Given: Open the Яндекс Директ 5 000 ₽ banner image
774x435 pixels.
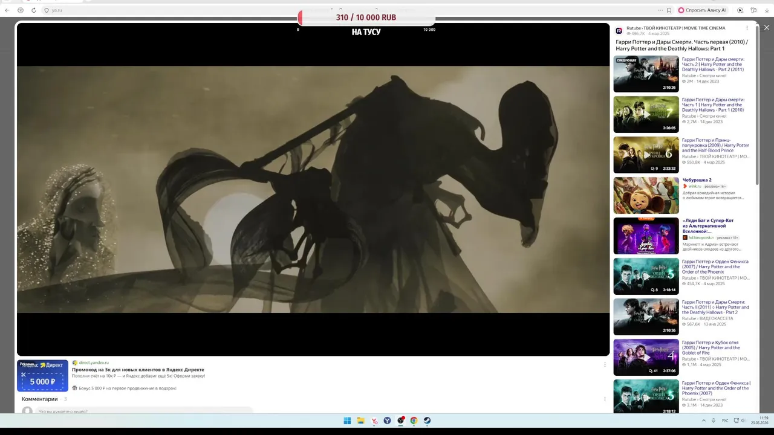Looking at the screenshot, I should click(42, 375).
